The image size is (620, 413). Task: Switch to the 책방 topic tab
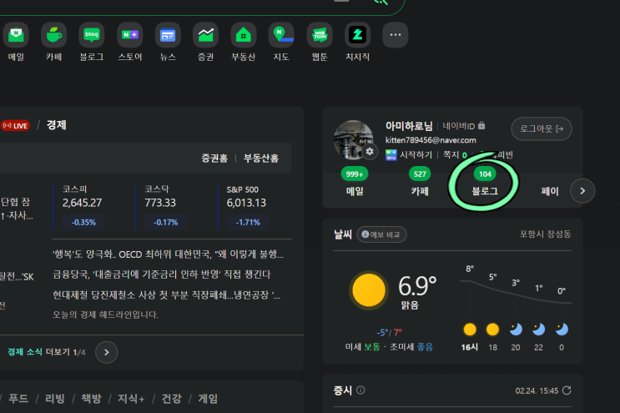tap(91, 398)
